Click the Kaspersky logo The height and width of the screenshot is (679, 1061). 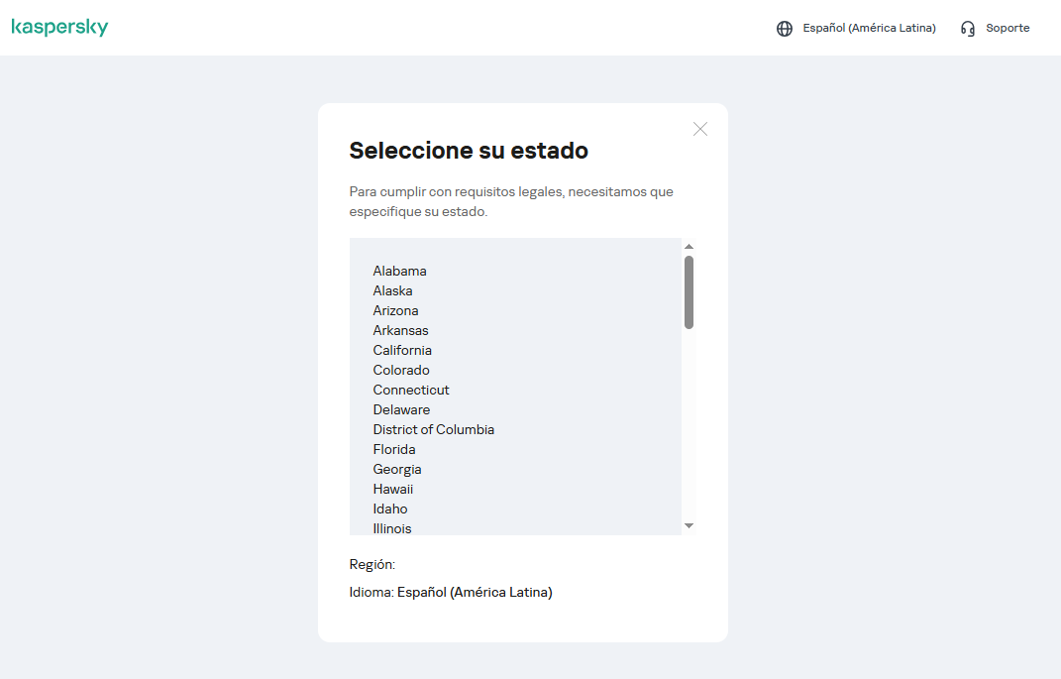[59, 28]
